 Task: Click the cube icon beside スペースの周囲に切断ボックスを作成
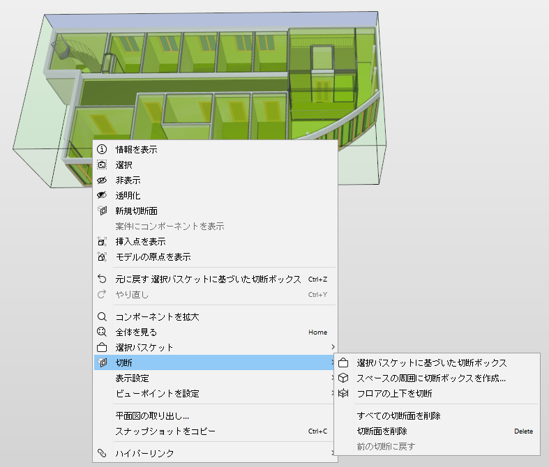click(x=343, y=378)
